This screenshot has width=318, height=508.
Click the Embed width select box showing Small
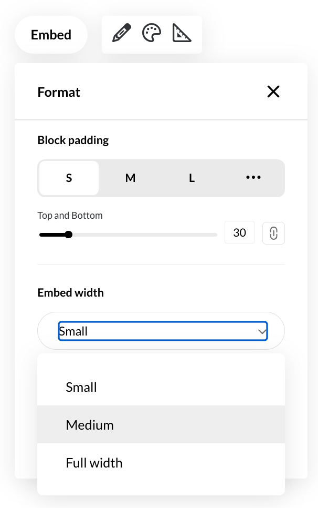click(157, 331)
